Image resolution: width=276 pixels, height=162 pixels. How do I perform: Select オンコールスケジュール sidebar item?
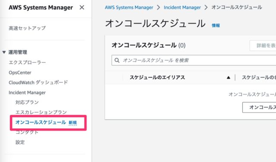click(x=41, y=122)
